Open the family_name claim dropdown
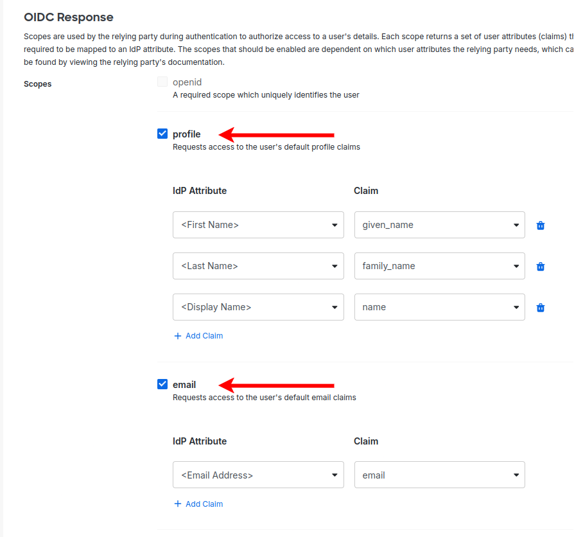The width and height of the screenshot is (574, 537). pos(439,266)
